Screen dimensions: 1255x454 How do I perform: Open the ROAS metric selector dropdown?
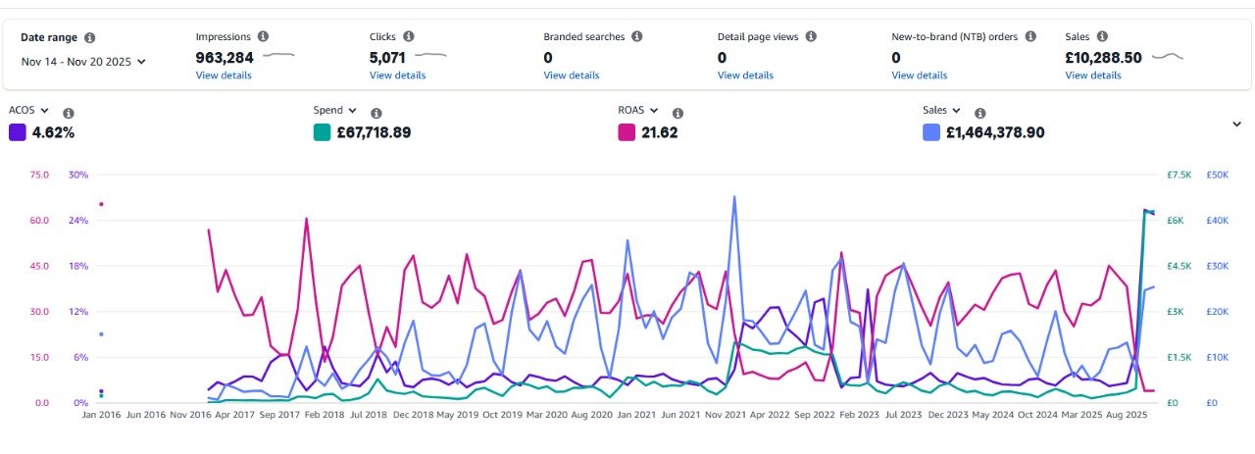(x=637, y=111)
